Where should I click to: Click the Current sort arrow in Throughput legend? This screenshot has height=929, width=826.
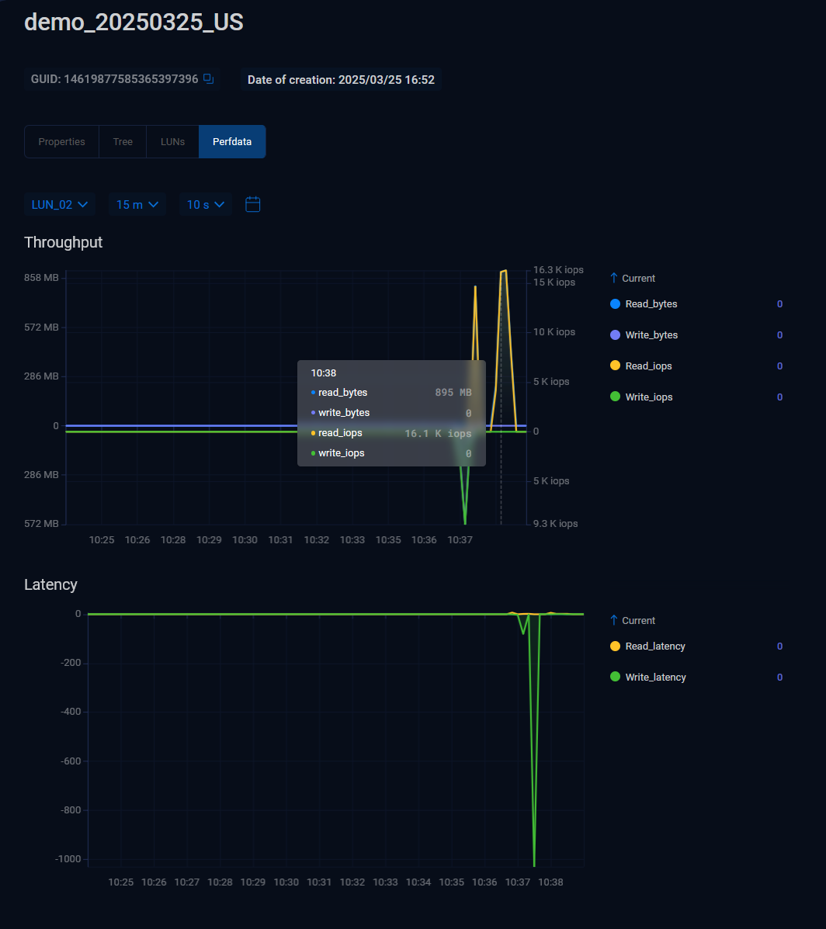tap(614, 278)
